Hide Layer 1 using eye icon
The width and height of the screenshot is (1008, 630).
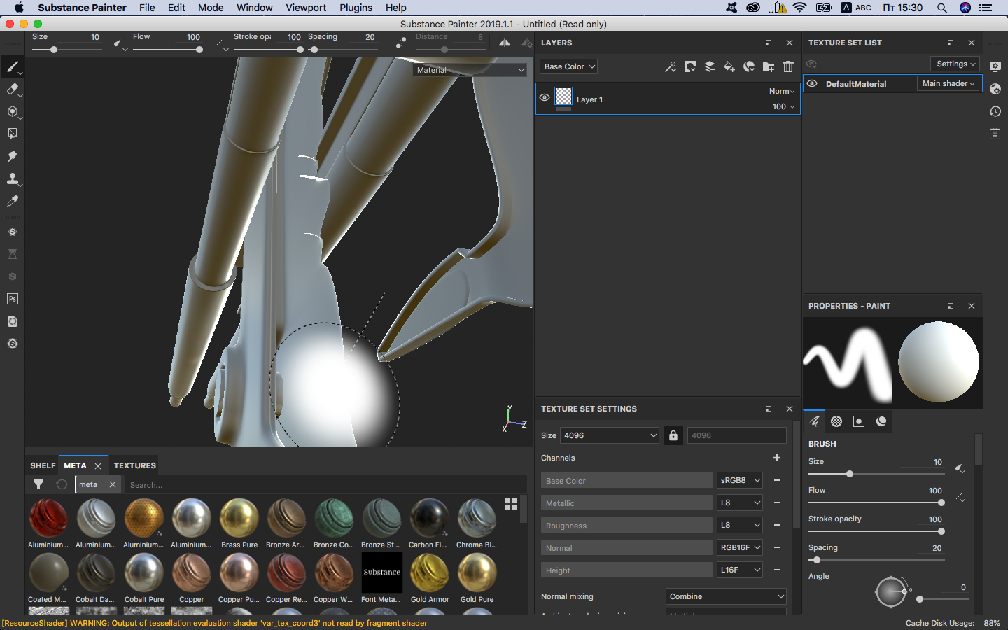(545, 98)
